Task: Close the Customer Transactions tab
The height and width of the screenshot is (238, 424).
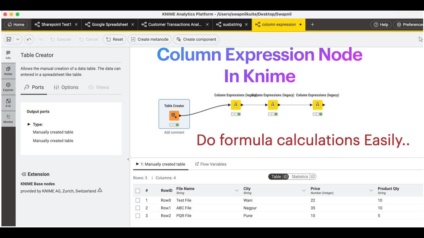Action: point(207,24)
